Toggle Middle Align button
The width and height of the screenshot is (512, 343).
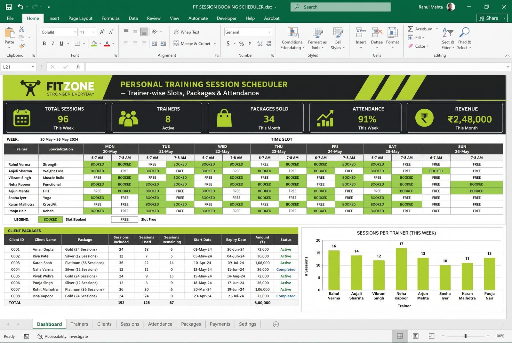tap(135, 32)
